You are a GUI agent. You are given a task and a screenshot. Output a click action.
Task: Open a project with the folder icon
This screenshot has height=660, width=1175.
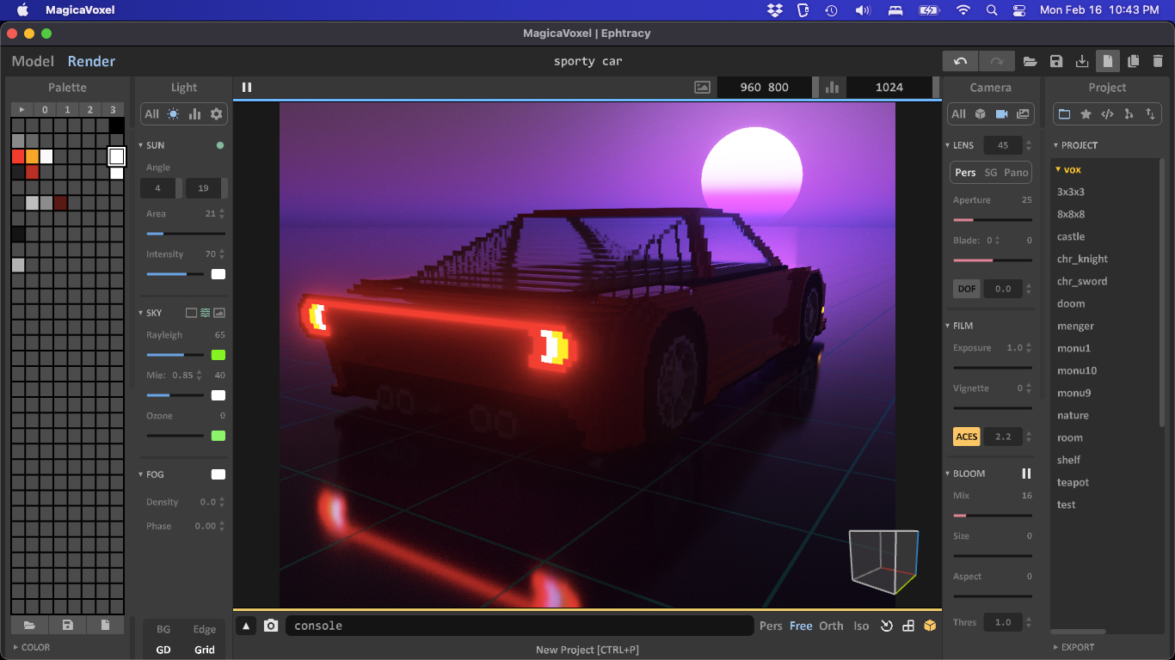[x=1030, y=61]
